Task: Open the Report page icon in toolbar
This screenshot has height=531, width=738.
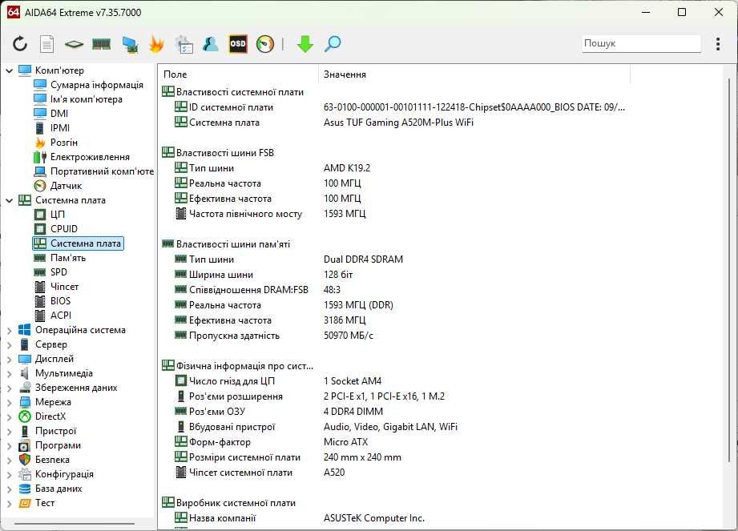Action: coord(46,44)
